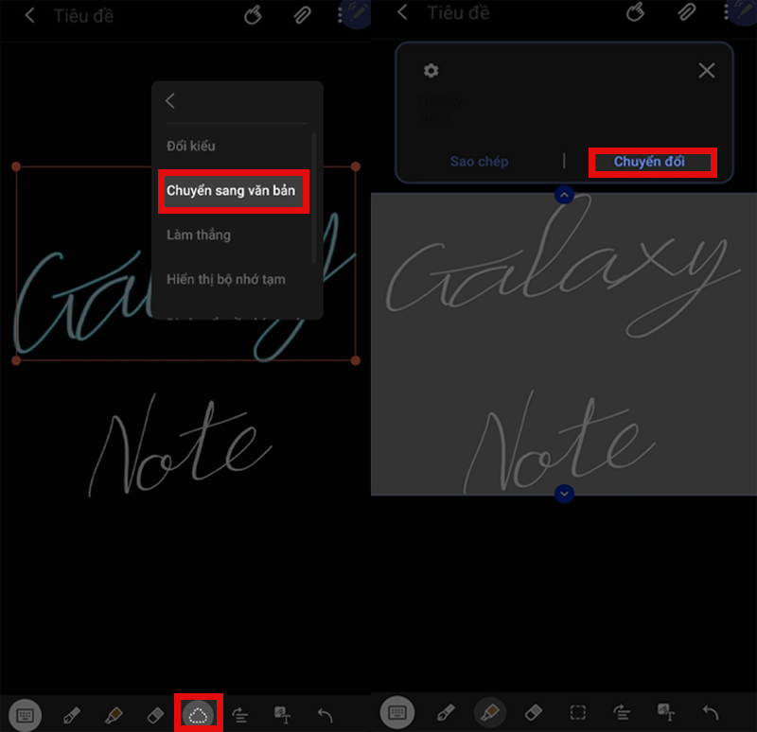Go back from right note screen
Image resolution: width=757 pixels, height=732 pixels.
(x=403, y=12)
